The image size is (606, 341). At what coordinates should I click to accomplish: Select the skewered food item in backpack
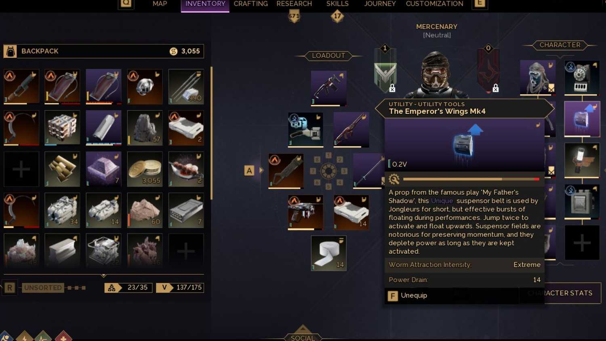(x=186, y=169)
